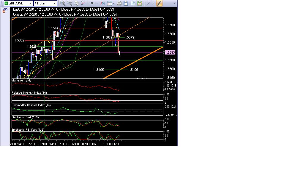The image size is (292, 181).
Task: Click the highlighted 1.5593 current price tag
Action: point(170,52)
